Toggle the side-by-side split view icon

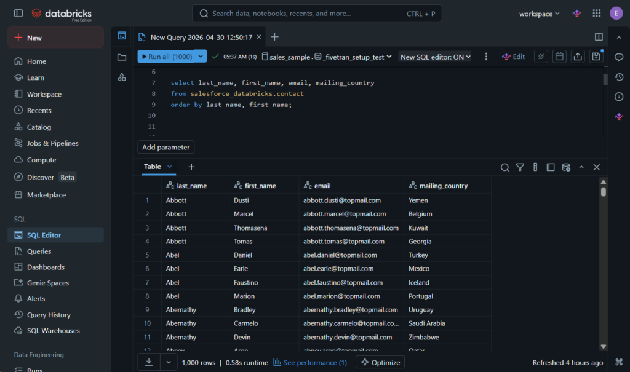[599, 37]
